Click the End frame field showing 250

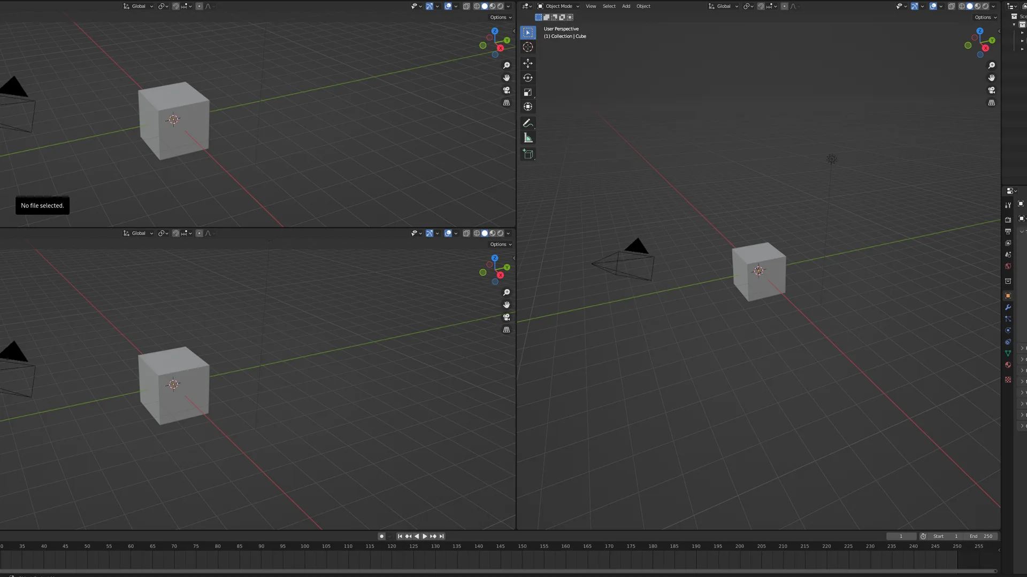pyautogui.click(x=981, y=536)
